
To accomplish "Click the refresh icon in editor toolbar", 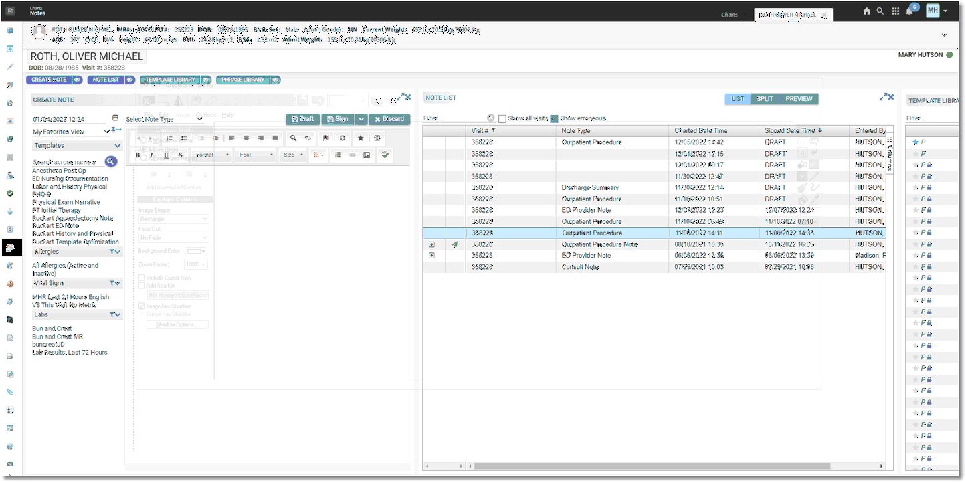I will [343, 138].
